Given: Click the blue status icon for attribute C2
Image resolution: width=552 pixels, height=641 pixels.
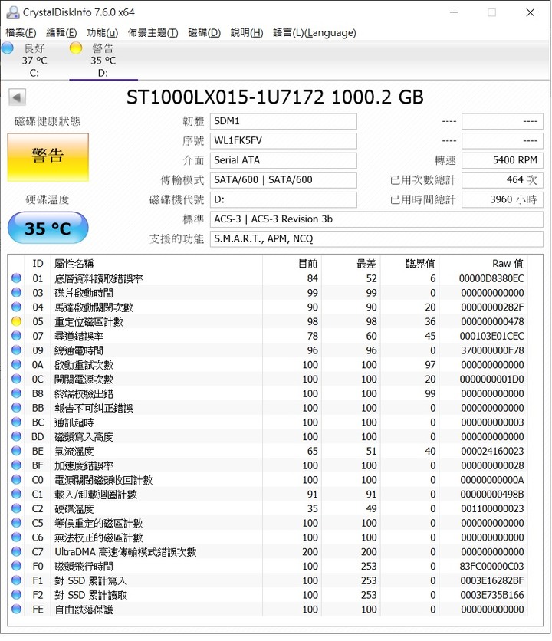Looking at the screenshot, I should click(x=16, y=508).
